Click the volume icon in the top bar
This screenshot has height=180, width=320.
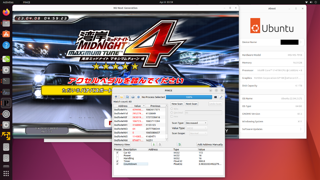311,2
